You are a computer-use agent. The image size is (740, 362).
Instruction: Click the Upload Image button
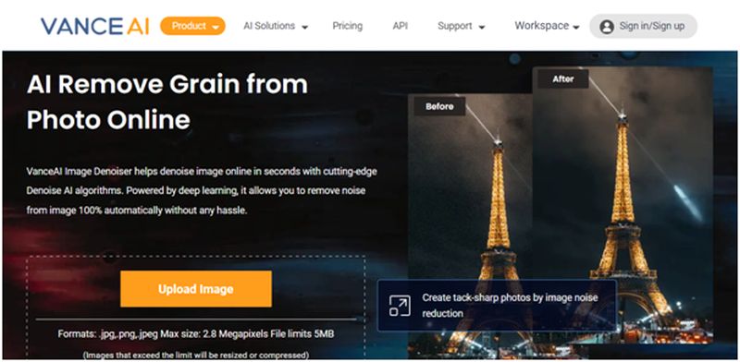[196, 288]
